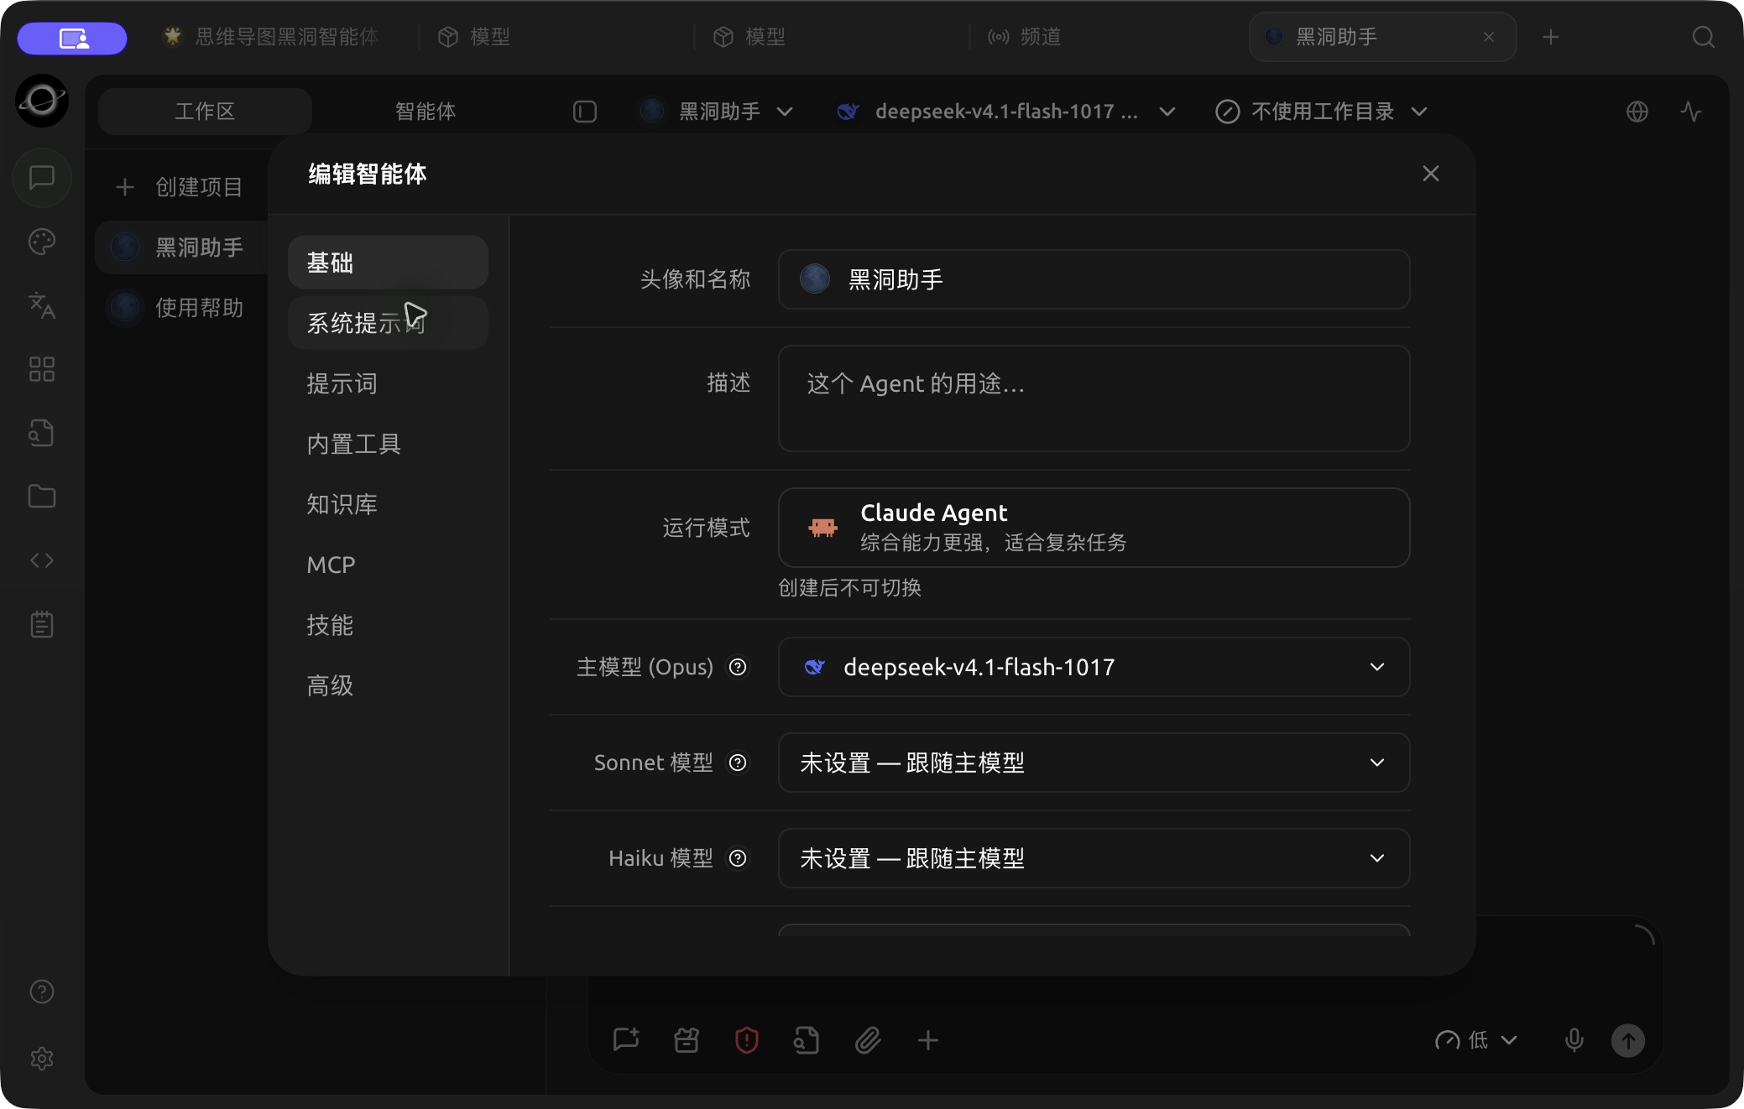Expand the 主模型 (Opus) model dropdown

click(1094, 667)
